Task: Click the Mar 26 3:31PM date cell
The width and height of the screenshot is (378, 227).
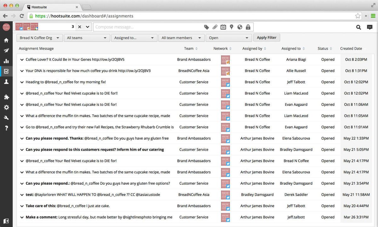Action: [356, 217]
